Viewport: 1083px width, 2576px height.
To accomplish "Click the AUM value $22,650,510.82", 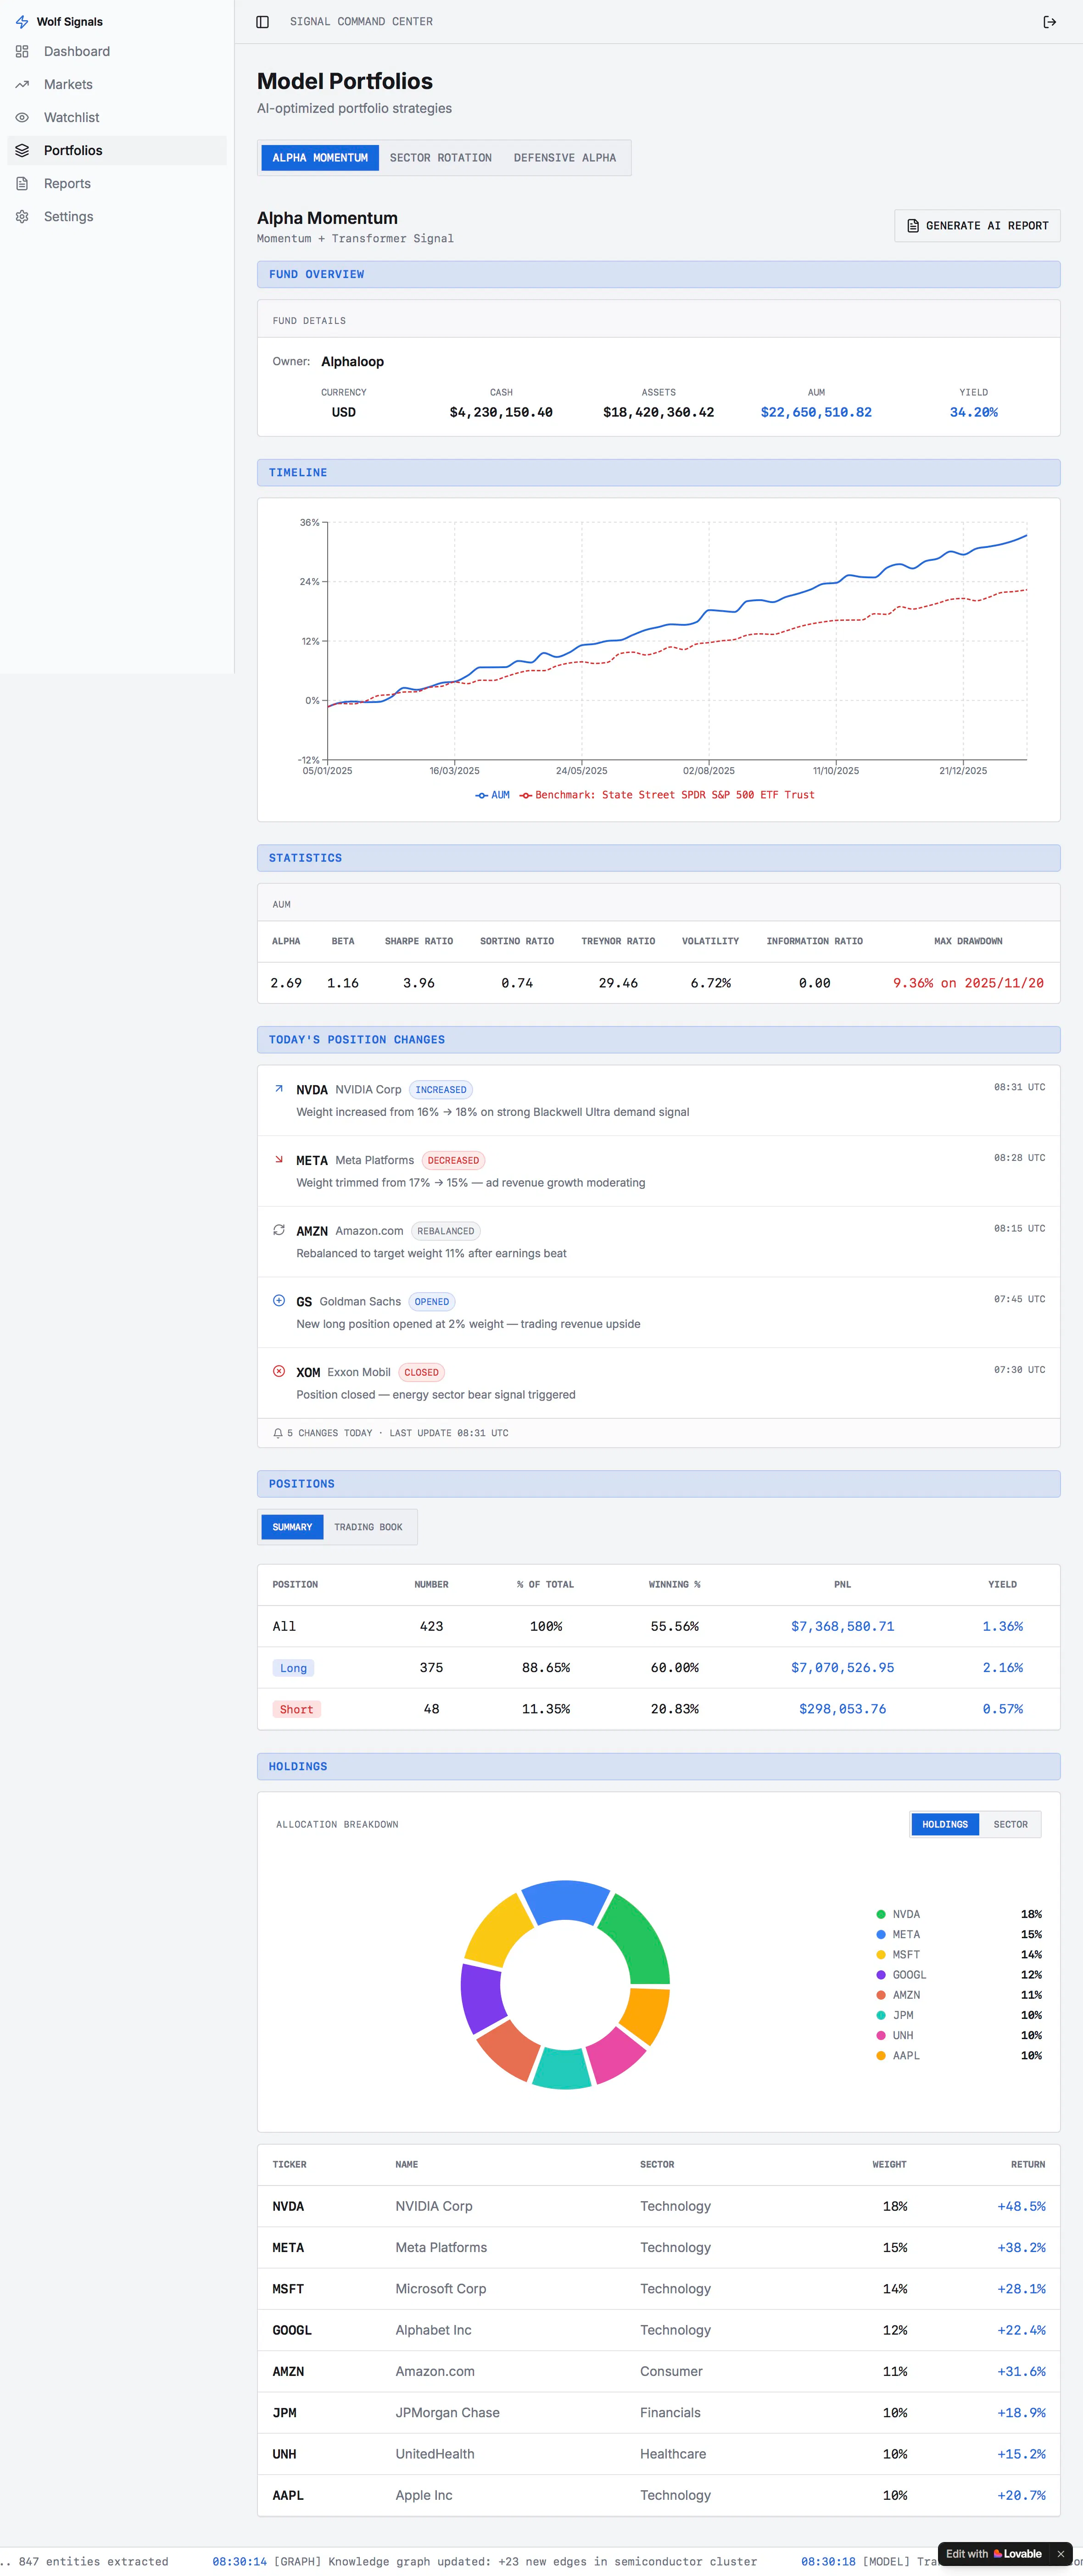I will click(816, 412).
